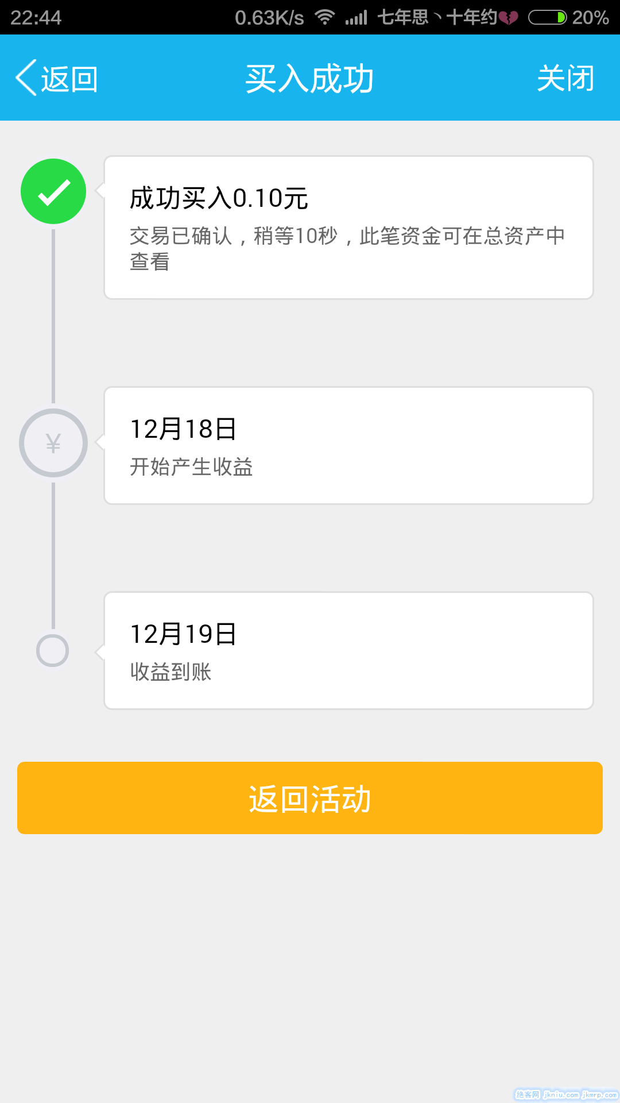The width and height of the screenshot is (620, 1103).
Task: Tap the 交易已确认 description text
Action: [x=347, y=248]
